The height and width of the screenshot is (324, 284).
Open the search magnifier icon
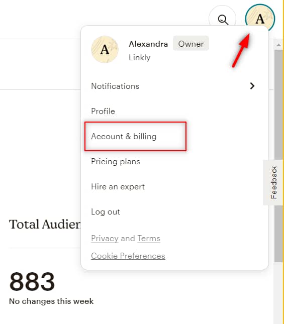coord(223,20)
